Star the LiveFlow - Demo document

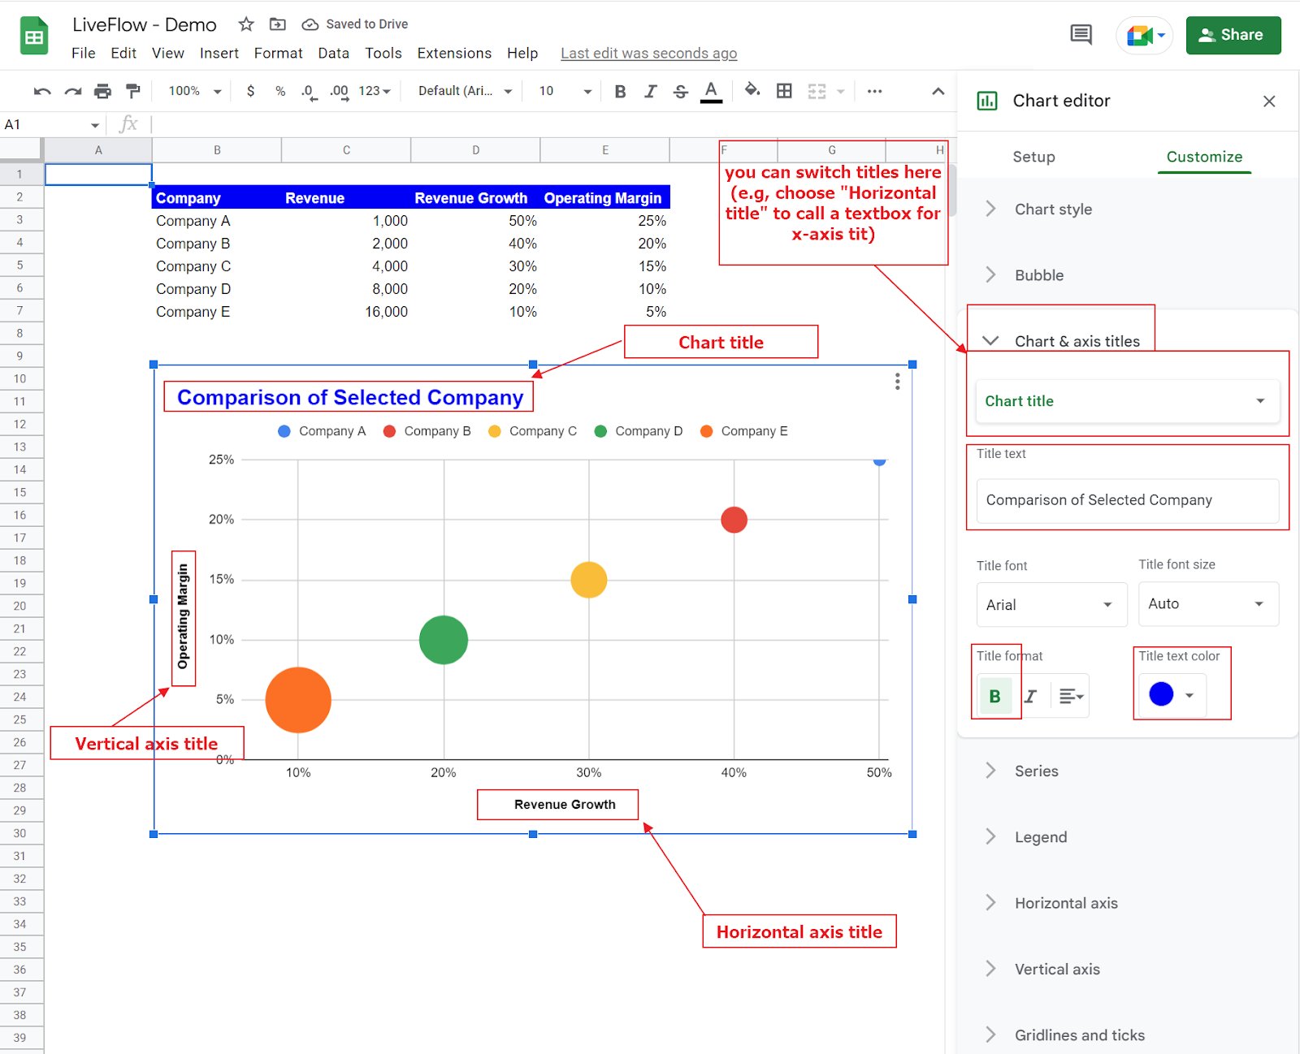pyautogui.click(x=246, y=24)
